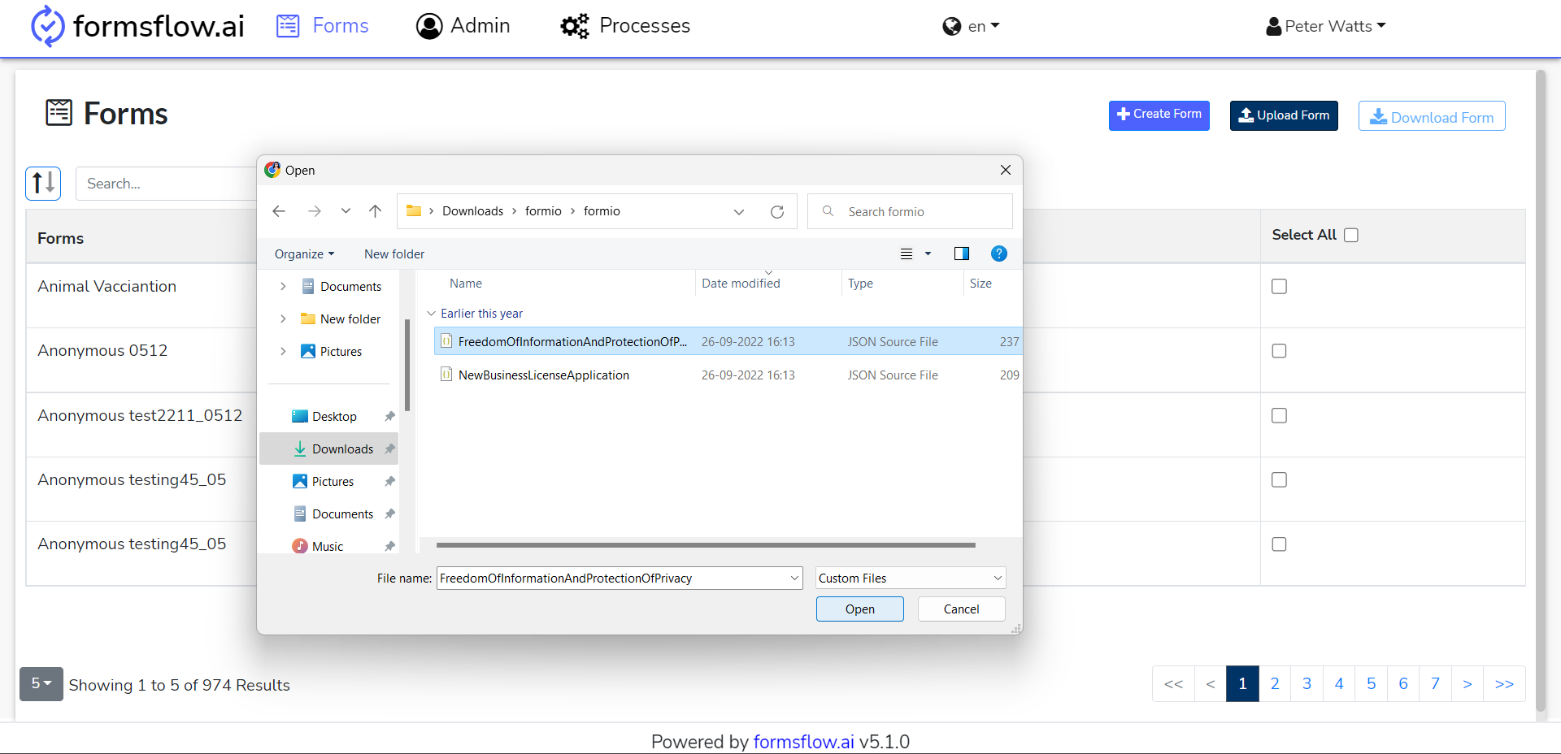Check the Anonymous 0512 row checkbox
Image resolution: width=1561 pixels, height=754 pixels.
pyautogui.click(x=1279, y=351)
